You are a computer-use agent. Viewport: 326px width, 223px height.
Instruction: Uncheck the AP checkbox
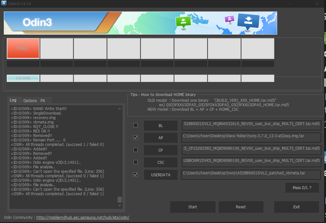pos(136,138)
